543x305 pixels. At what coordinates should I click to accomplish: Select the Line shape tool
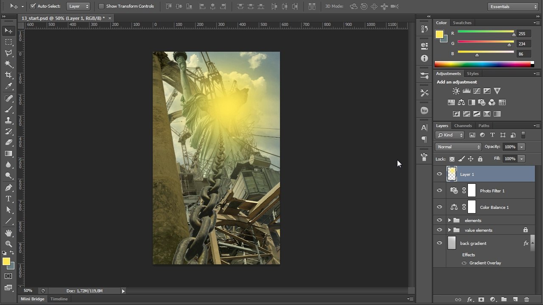pos(8,221)
